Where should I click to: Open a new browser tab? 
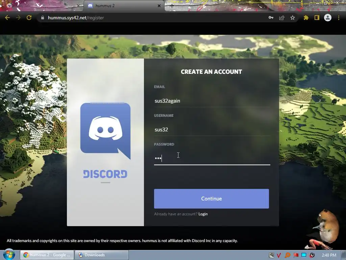[172, 6]
